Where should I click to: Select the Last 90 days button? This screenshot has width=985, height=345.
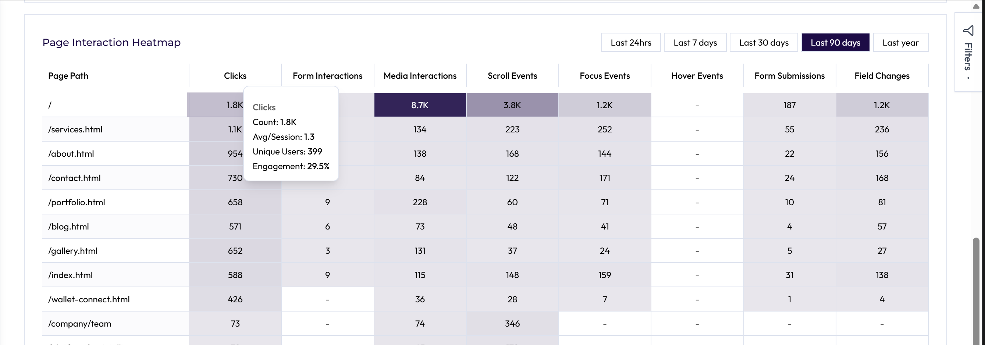835,42
